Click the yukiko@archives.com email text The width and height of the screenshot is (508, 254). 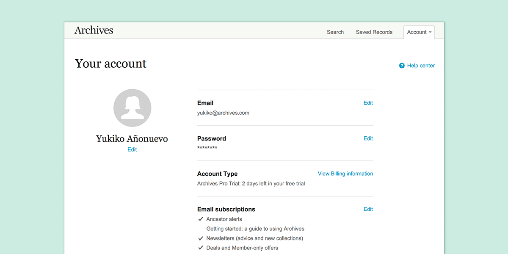coord(223,113)
